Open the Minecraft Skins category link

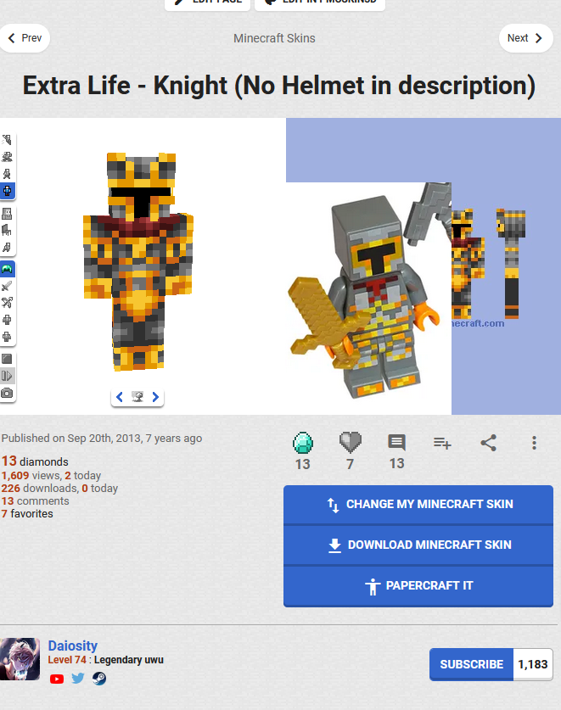(274, 38)
